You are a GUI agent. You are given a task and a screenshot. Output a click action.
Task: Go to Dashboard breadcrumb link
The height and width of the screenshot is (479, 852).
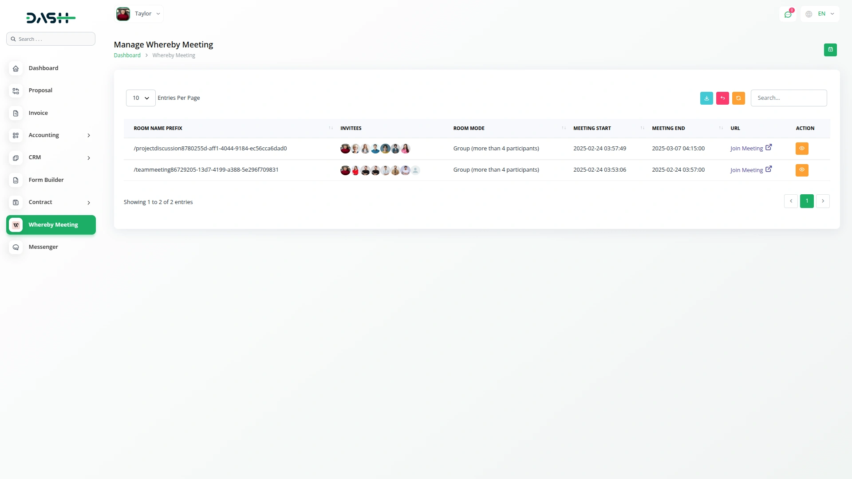pos(127,55)
